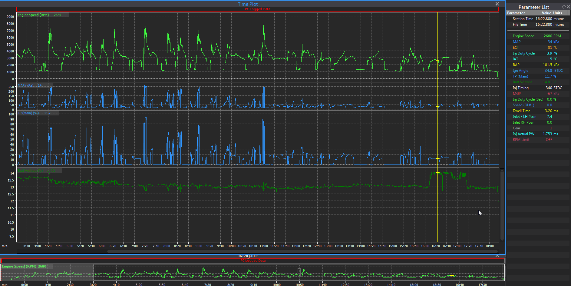571x286 pixels.
Task: Click the Engine Speed (RPM) plot label
Action: pos(33,15)
